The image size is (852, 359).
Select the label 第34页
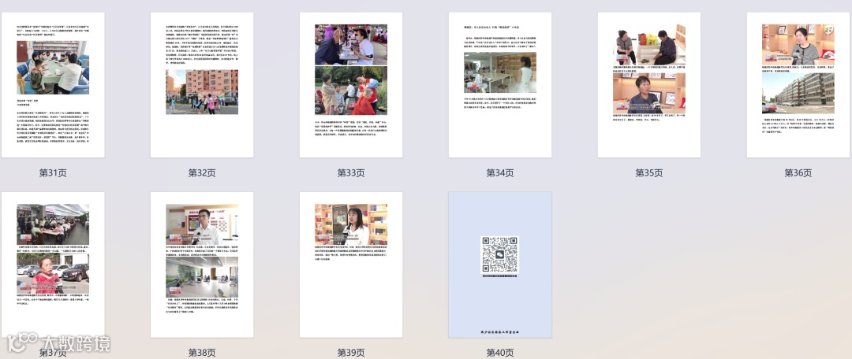pyautogui.click(x=500, y=173)
